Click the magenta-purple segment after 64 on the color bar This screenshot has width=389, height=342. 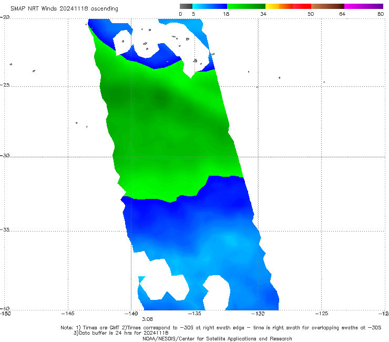pos(364,6)
